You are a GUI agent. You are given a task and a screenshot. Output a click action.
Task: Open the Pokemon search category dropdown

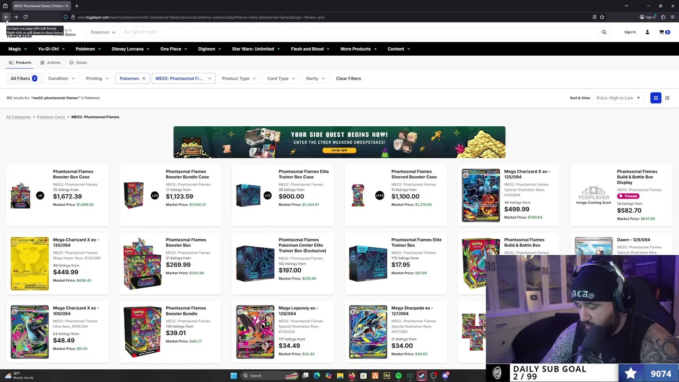click(x=103, y=32)
